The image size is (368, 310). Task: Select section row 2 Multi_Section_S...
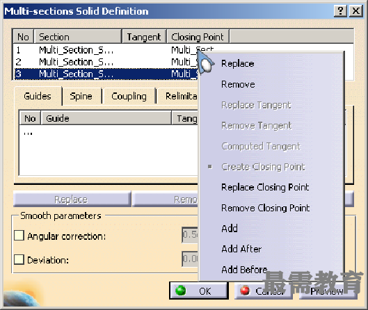point(76,62)
